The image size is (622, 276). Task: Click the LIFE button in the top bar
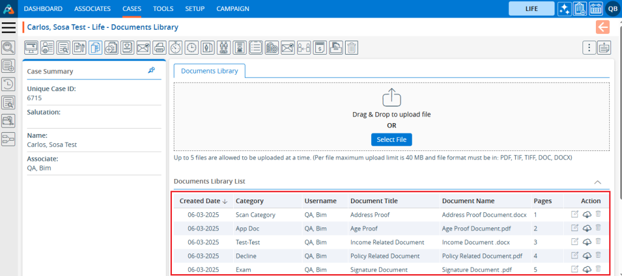pyautogui.click(x=531, y=8)
